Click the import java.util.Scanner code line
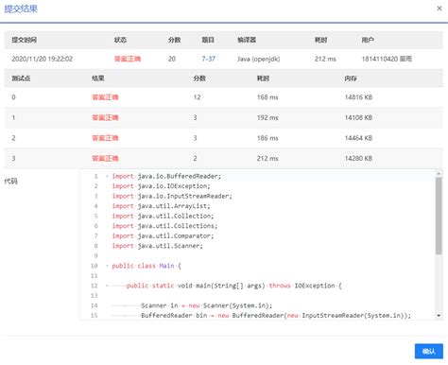Image resolution: width=448 pixels, height=365 pixels. click(x=157, y=246)
